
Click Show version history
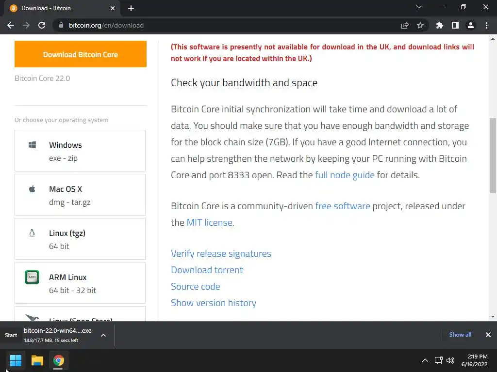point(214,303)
